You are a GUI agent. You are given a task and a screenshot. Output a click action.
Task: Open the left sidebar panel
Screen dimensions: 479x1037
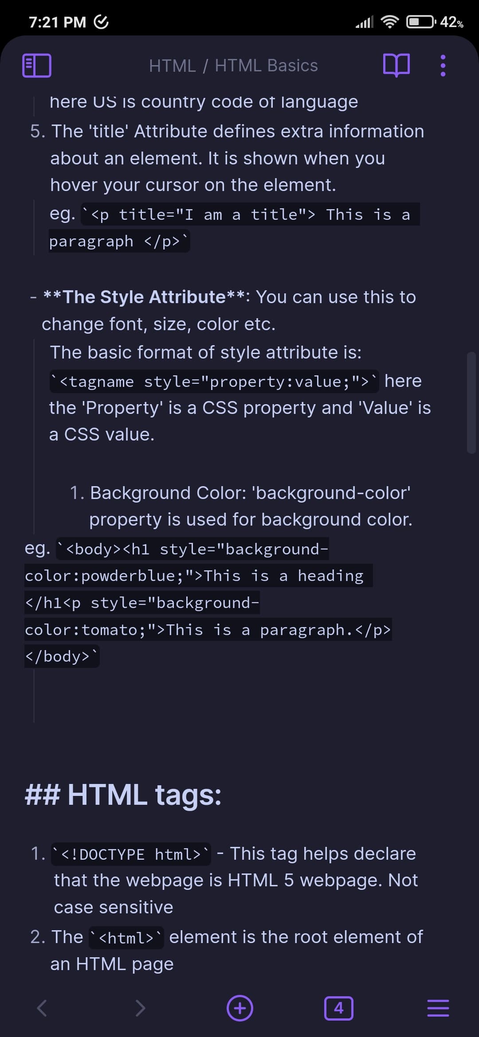click(37, 66)
